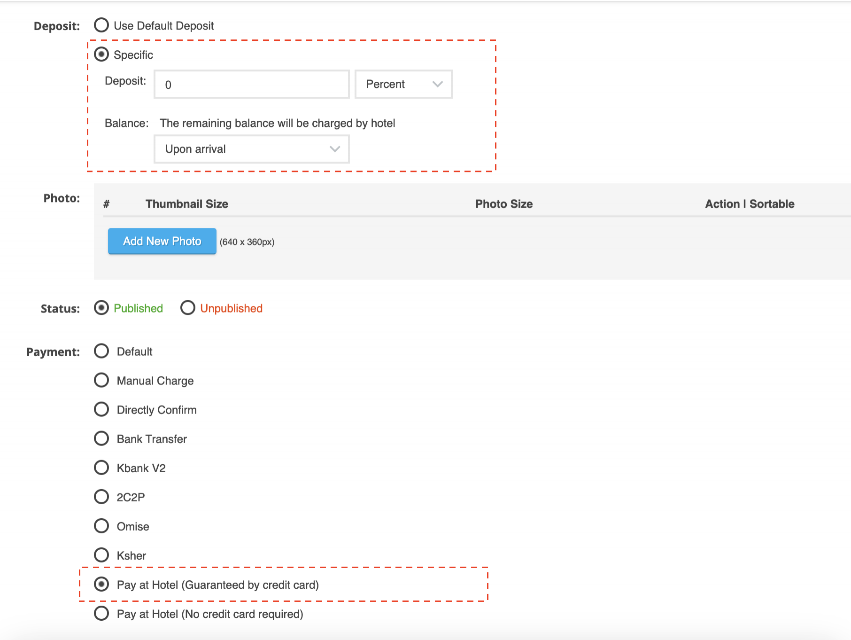Select Omise payment gateway
The height and width of the screenshot is (640, 851).
coord(101,526)
